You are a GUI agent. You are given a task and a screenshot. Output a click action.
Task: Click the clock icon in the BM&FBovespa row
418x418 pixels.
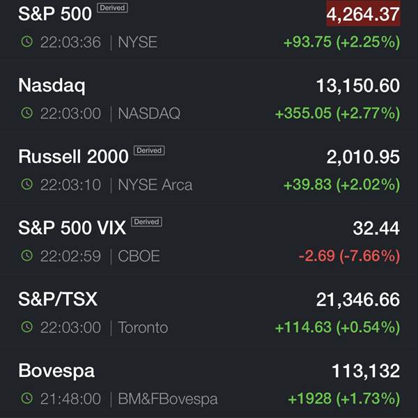pyautogui.click(x=27, y=398)
